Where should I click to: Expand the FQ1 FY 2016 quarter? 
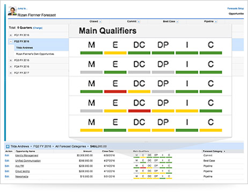(11, 35)
